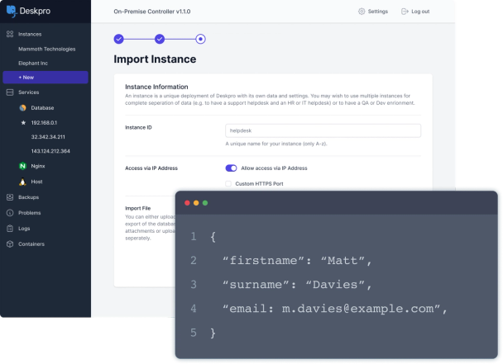Click the Logs clipboard icon
Screen dimensions: 503x364
click(10, 229)
